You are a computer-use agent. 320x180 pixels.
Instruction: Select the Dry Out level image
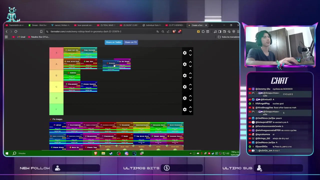[89, 64]
